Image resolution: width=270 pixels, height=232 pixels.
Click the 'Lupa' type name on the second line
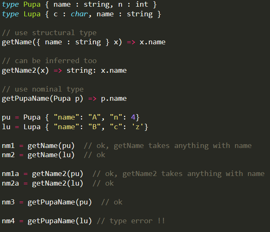click(32, 14)
